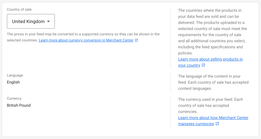Click the description of feed content language
This screenshot has height=139, width=261.
pos(213,82)
